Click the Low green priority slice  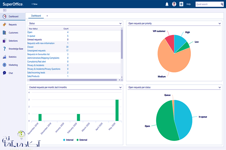point(186,46)
